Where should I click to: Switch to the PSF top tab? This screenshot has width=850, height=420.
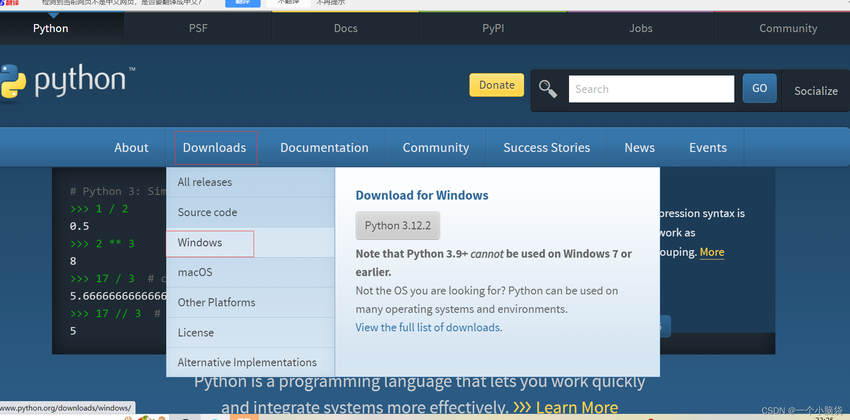(198, 28)
